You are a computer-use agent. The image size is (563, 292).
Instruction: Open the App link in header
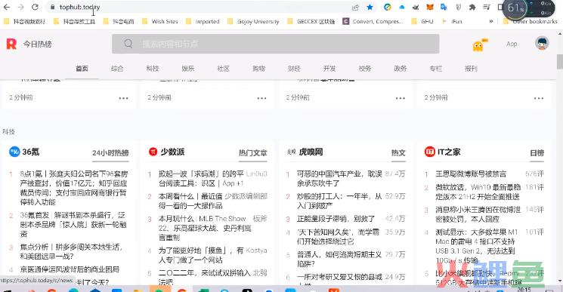tap(512, 44)
